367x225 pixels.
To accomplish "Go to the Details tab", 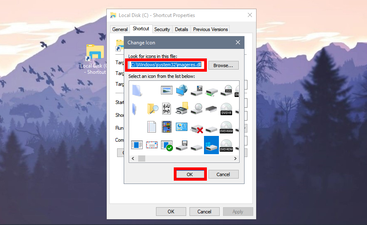I will 181,29.
